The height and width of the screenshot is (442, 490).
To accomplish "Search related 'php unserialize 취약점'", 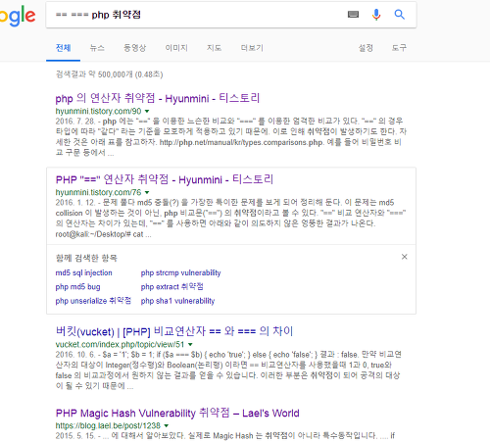I will click(93, 301).
